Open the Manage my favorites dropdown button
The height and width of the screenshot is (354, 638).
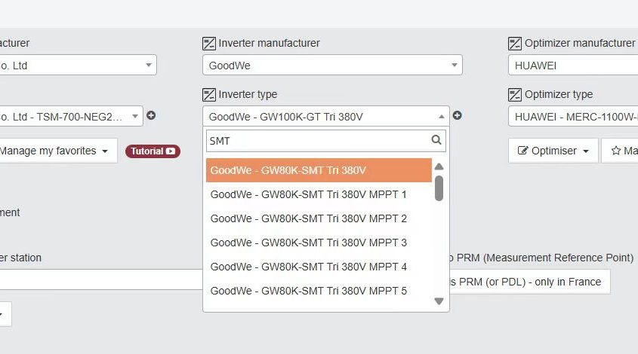pyautogui.click(x=58, y=151)
